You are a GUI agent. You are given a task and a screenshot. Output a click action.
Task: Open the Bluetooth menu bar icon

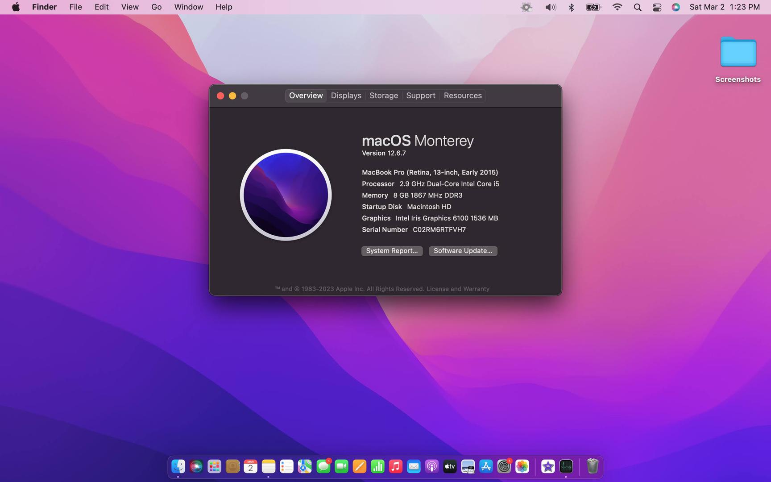pos(571,7)
